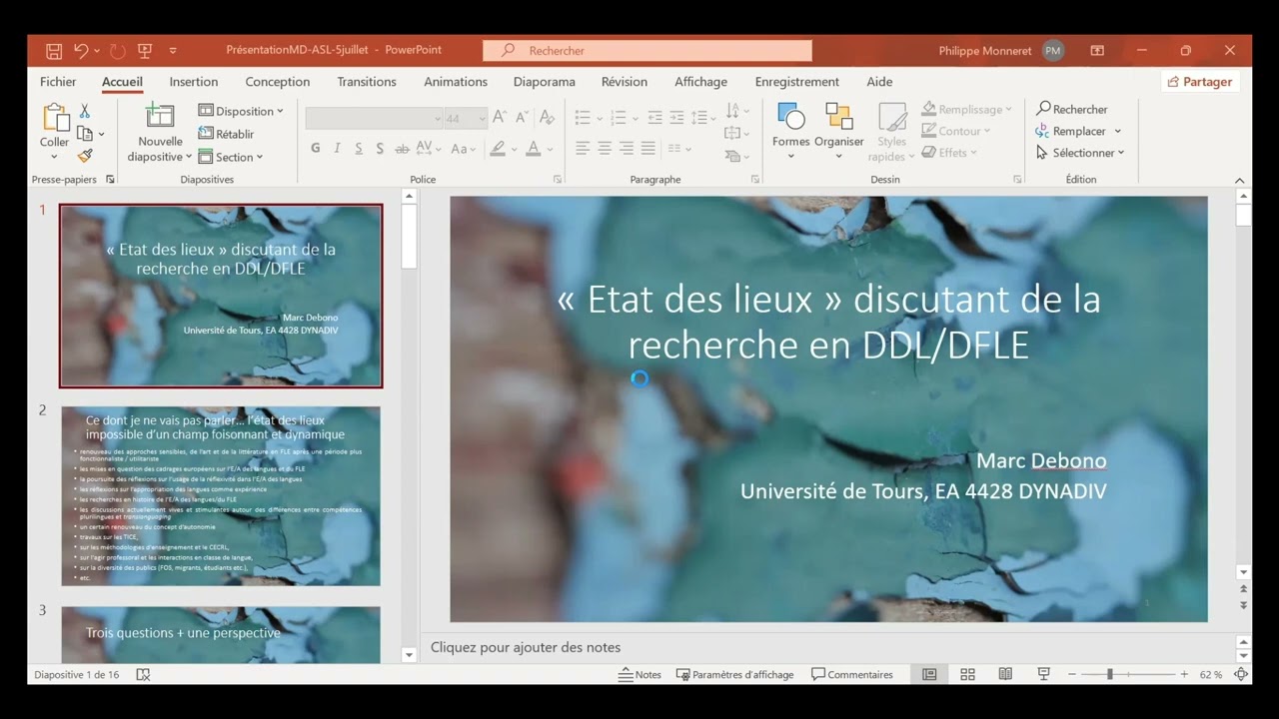Click Rechercher in the Édition group
Viewport: 1279px width, 719px height.
point(1072,109)
